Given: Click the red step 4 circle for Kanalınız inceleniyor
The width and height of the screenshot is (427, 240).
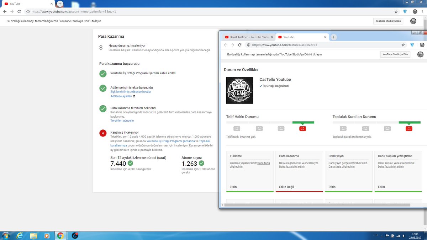Looking at the screenshot, I should 103,133.
